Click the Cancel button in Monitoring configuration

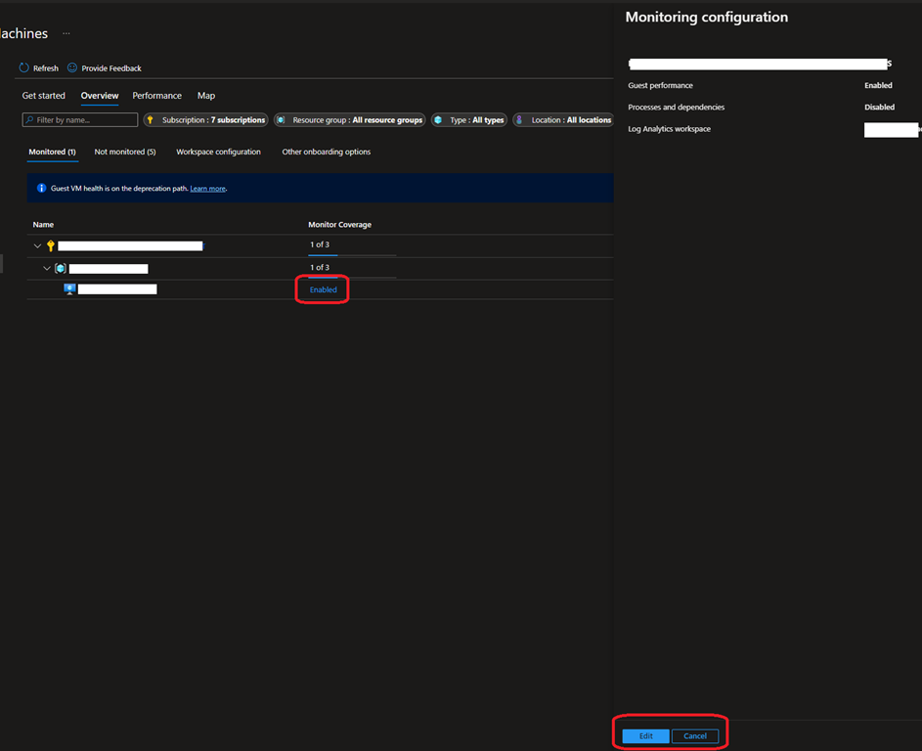coord(695,735)
